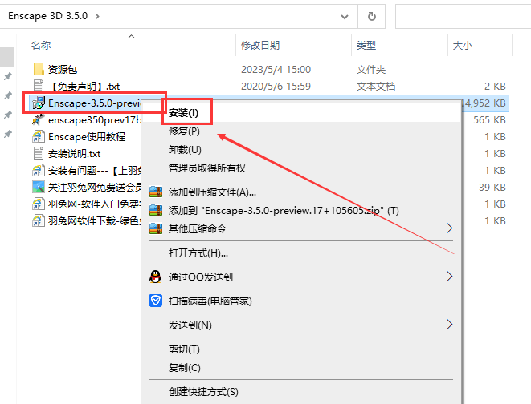Image resolution: width=531 pixels, height=404 pixels.
Task: Click the 39 KB size cell
Action: tap(492, 187)
